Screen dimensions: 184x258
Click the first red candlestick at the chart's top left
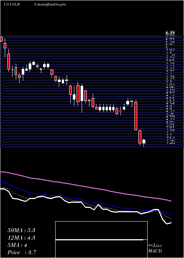(1, 39)
